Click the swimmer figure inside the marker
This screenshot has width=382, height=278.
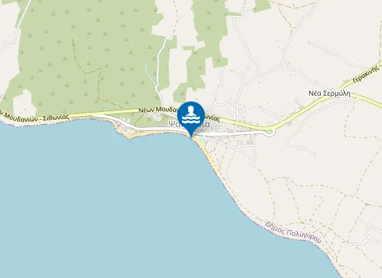click(x=191, y=111)
